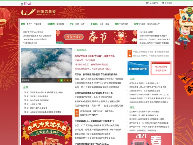Open 专题 新时代 新作为 新篇章
193x145 pixels.
[35, 108]
